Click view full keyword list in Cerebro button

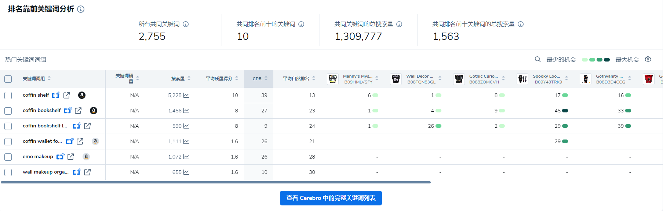click(x=331, y=198)
